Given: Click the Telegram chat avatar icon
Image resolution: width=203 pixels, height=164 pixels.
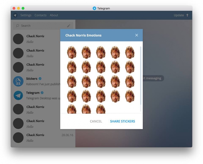Looking at the screenshot, I should 18,95.
